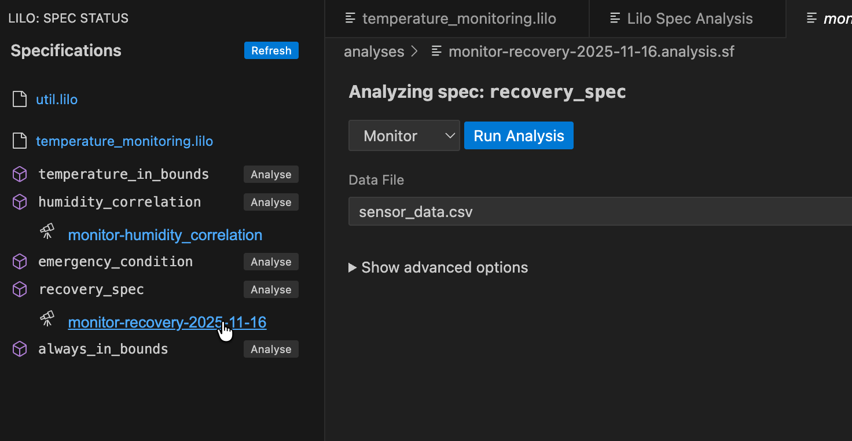
Task: Analyse the temperature_in_bounds spec
Action: 271,174
